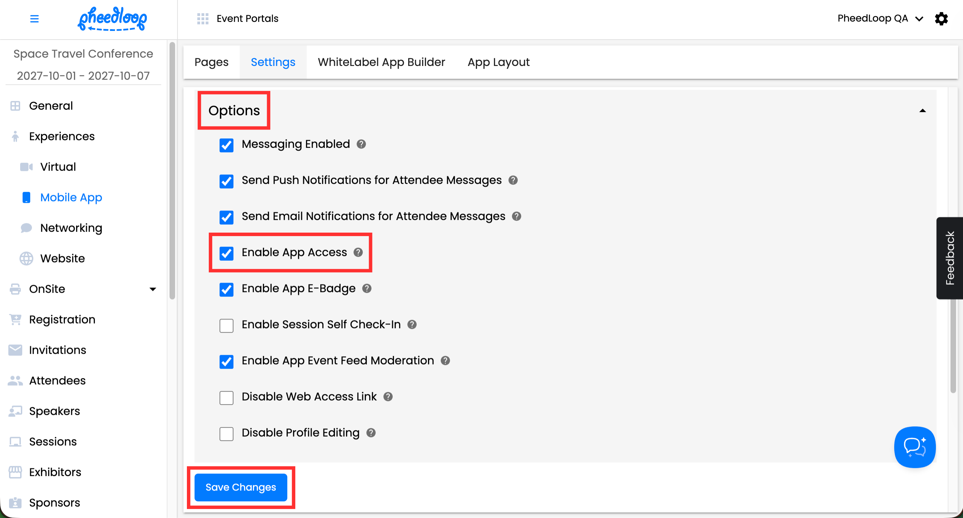Click the Save Changes button
Image resolution: width=963 pixels, height=518 pixels.
tap(241, 487)
